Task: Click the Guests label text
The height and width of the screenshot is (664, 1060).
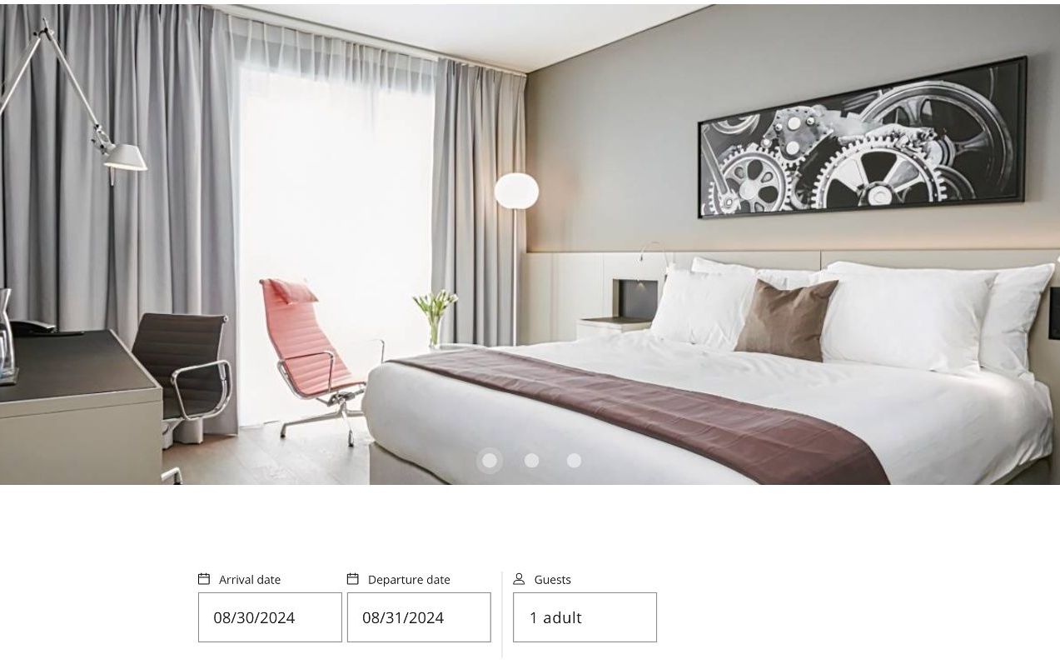Action: pos(552,580)
